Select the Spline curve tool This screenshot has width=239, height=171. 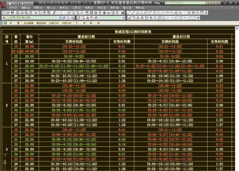click(x=163, y=13)
